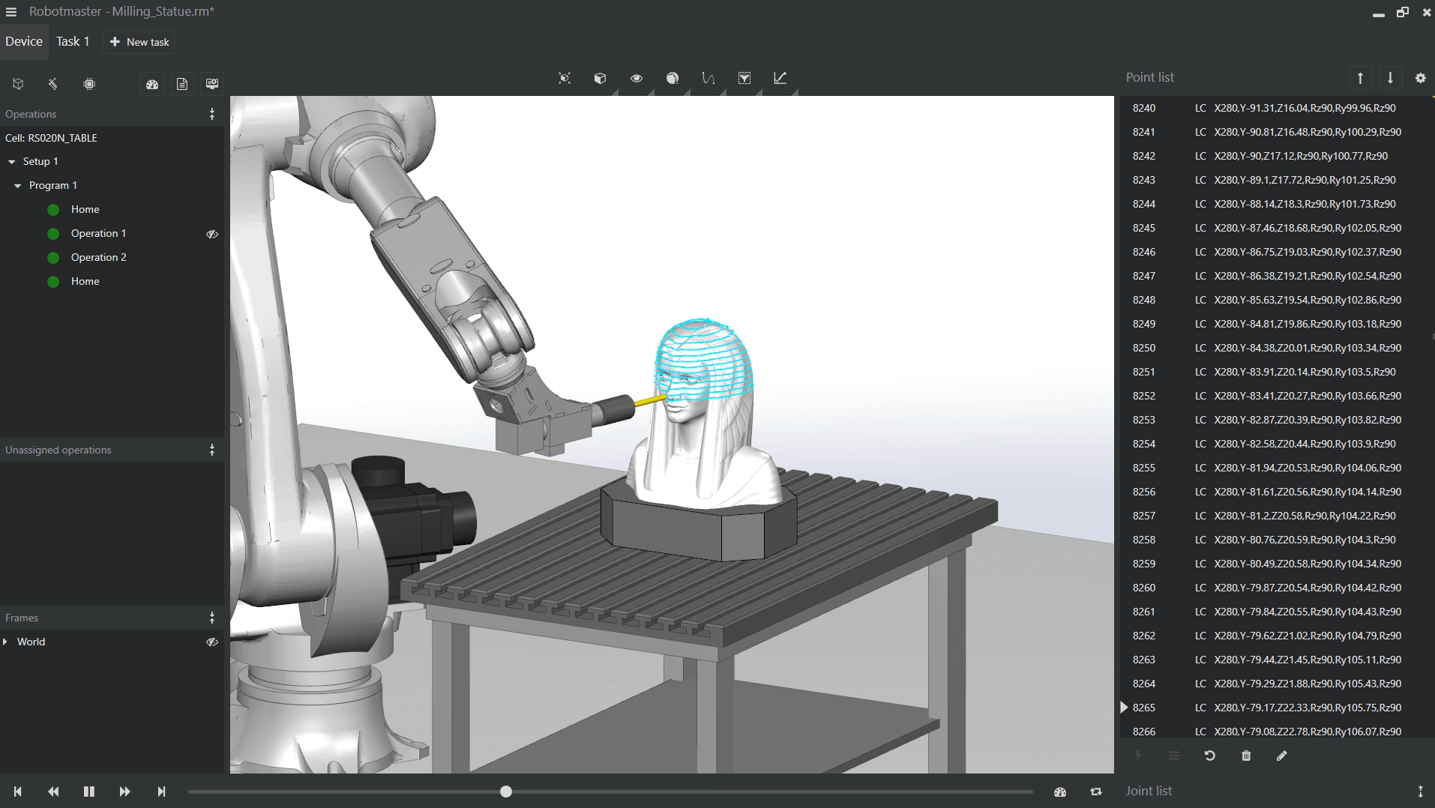Open the funnel filter icon above viewport

click(x=744, y=78)
